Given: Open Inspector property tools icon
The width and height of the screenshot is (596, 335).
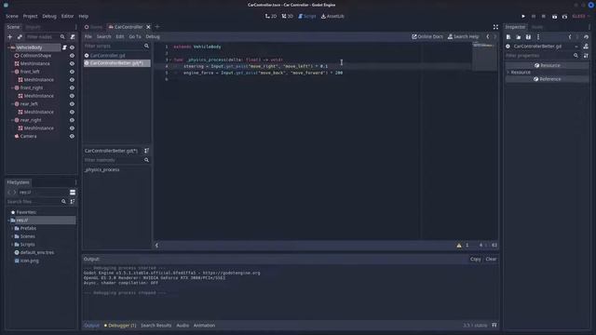Looking at the screenshot, I should (586, 56).
